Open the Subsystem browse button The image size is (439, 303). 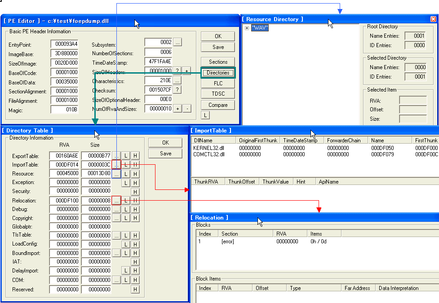(177, 42)
